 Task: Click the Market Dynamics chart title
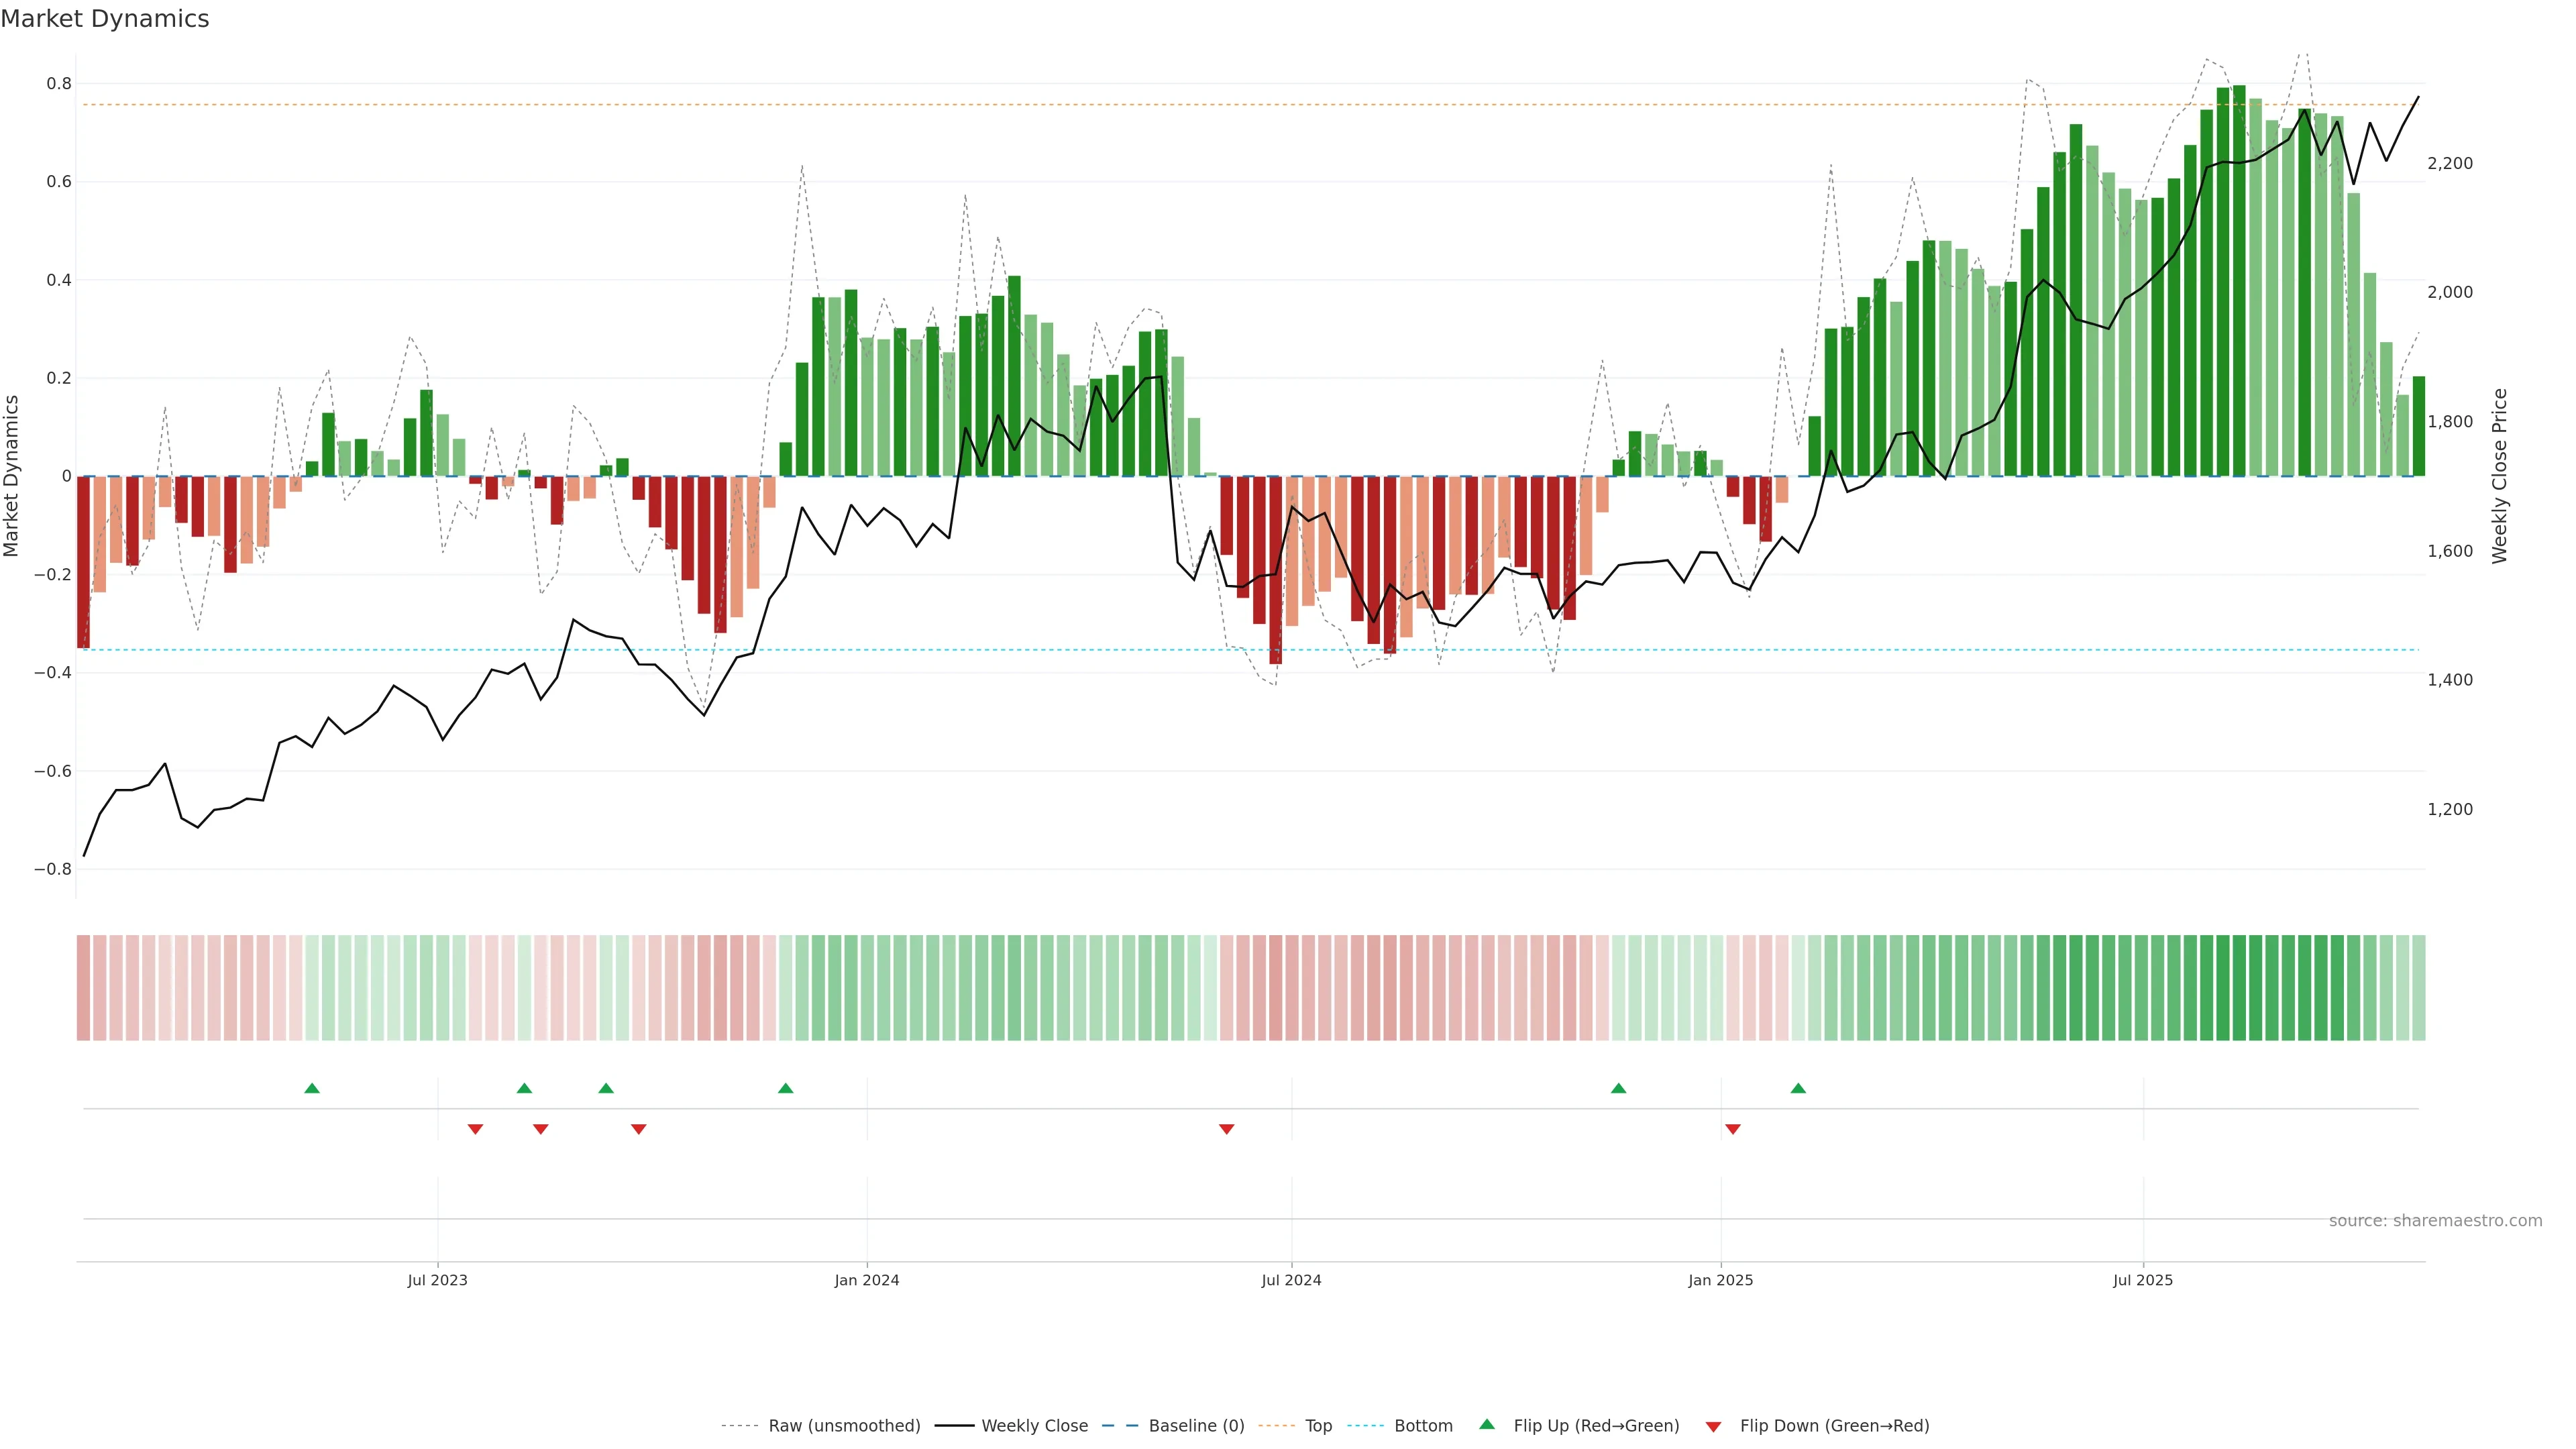click(105, 19)
